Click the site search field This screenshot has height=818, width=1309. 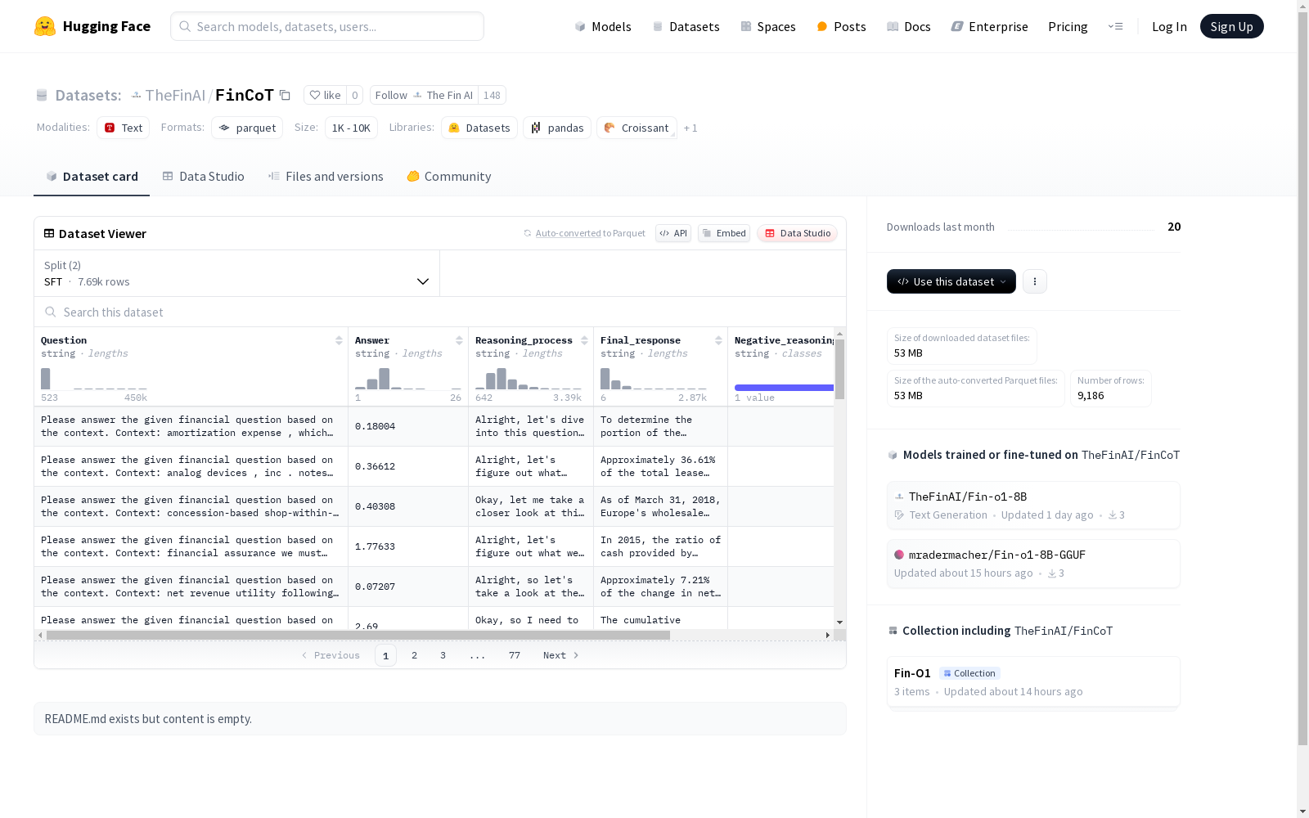tap(327, 26)
